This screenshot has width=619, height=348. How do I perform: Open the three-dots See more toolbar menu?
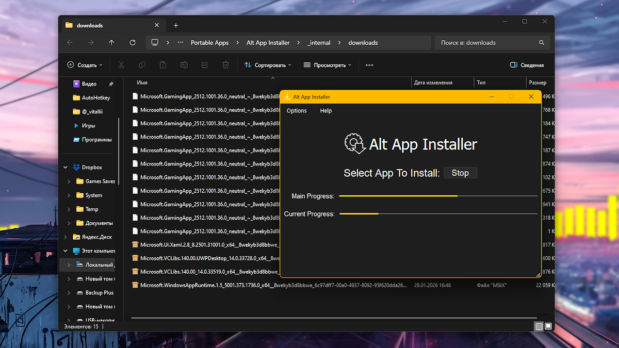[x=369, y=65]
